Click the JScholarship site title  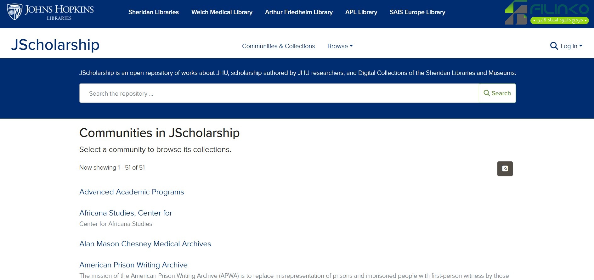(x=55, y=45)
